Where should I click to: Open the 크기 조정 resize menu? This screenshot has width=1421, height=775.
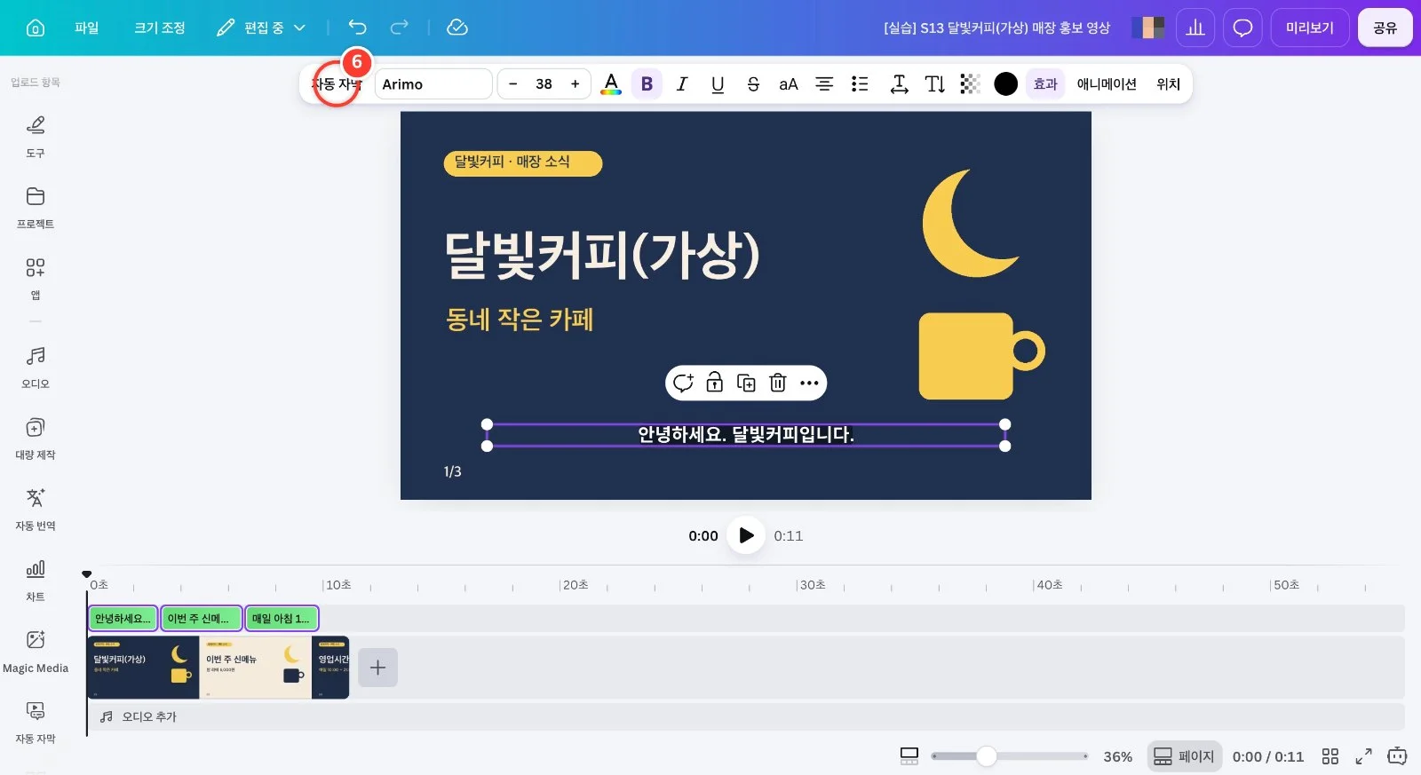[x=160, y=28]
